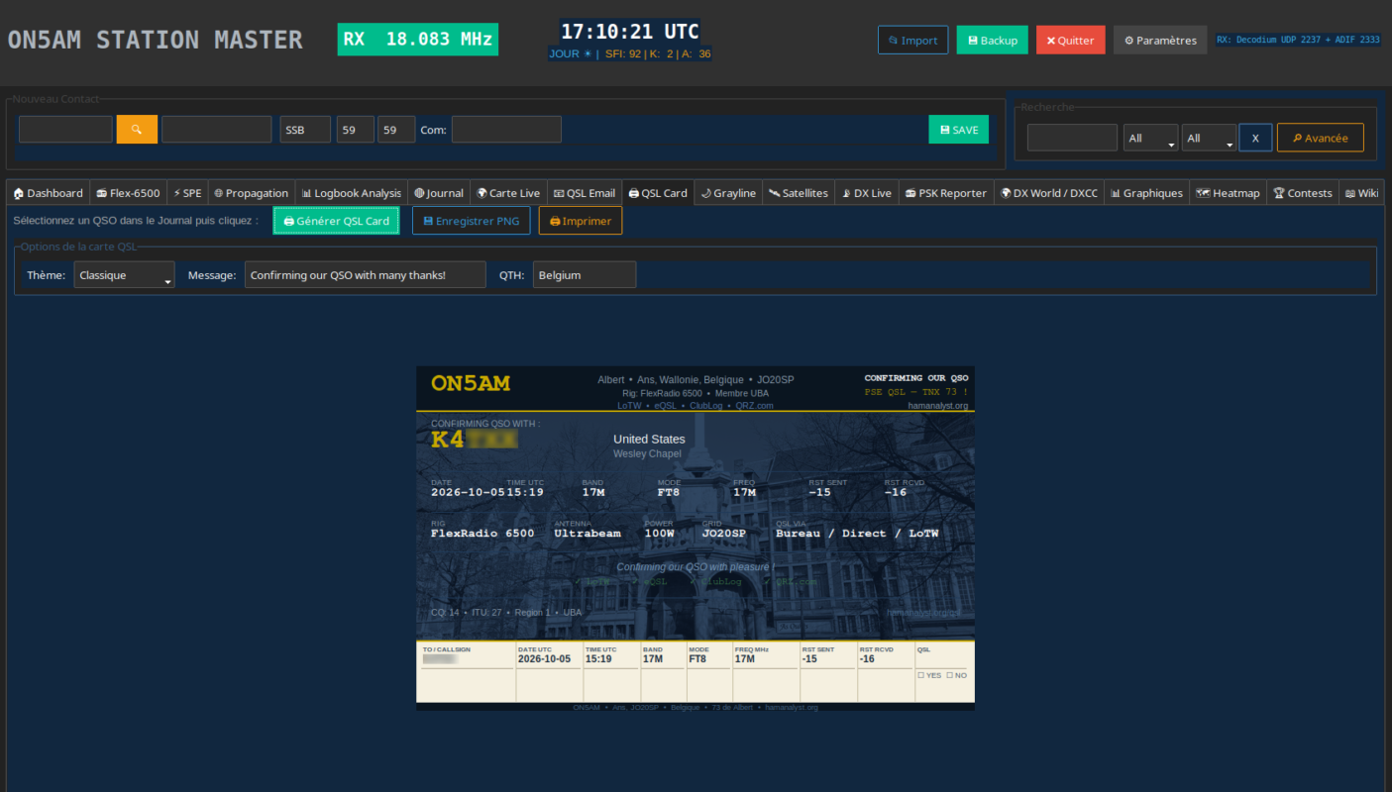Click the SSB mode field
The height and width of the screenshot is (792, 1392).
(x=305, y=130)
